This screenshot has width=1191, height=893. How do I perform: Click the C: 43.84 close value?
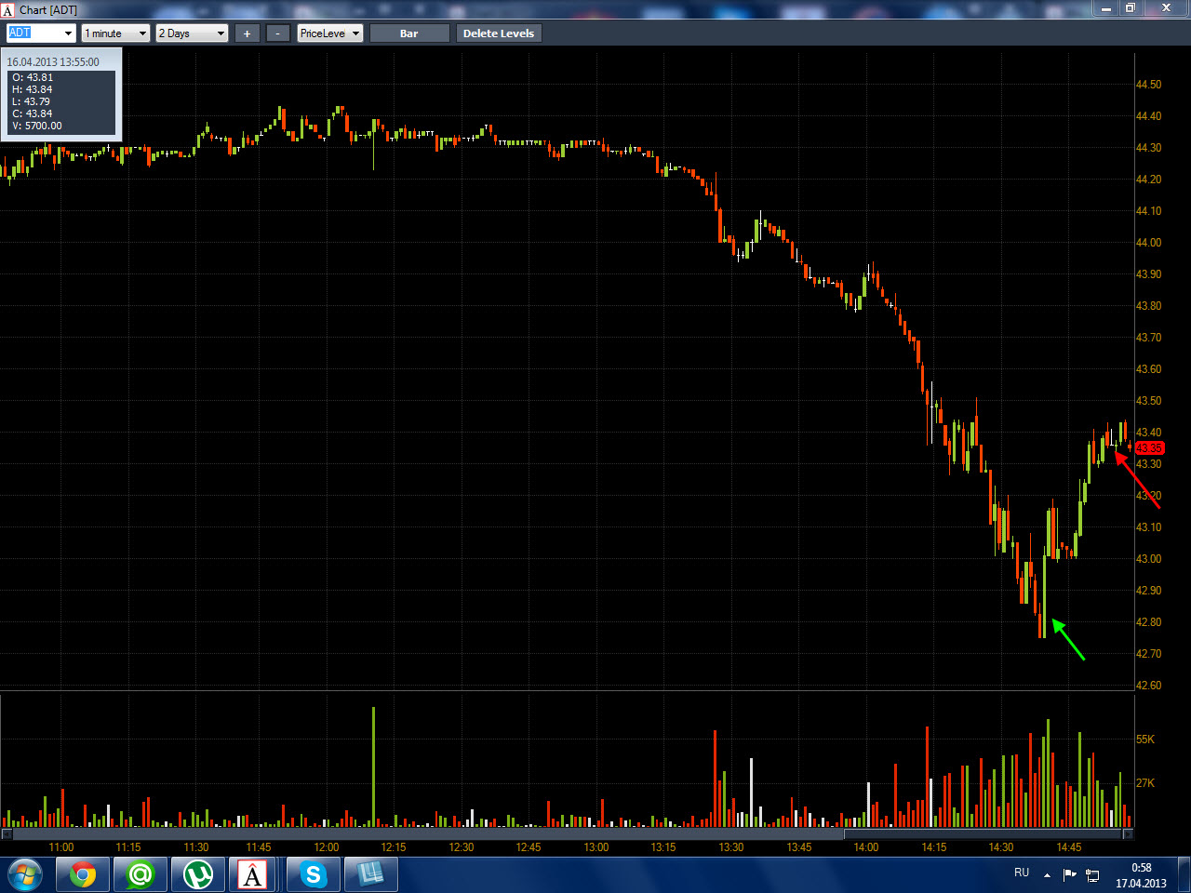(33, 113)
